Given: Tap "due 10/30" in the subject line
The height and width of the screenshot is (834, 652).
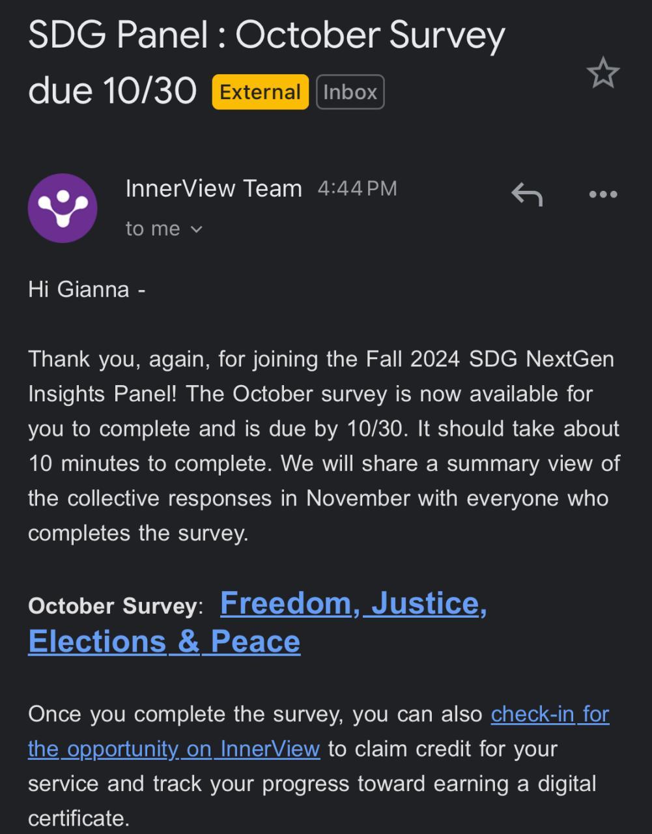Looking at the screenshot, I should click(x=112, y=90).
